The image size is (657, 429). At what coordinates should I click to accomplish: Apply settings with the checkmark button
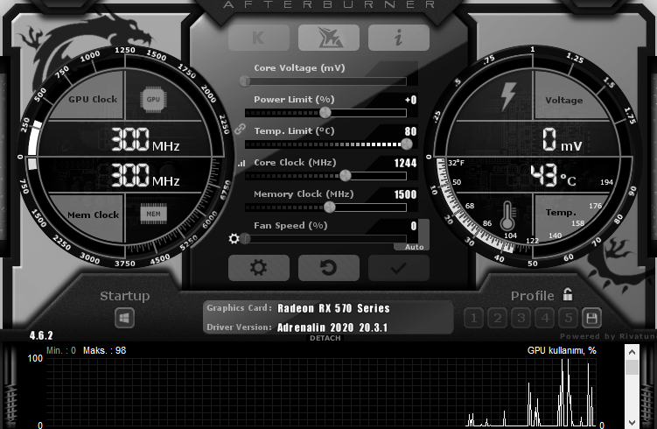pyautogui.click(x=398, y=268)
